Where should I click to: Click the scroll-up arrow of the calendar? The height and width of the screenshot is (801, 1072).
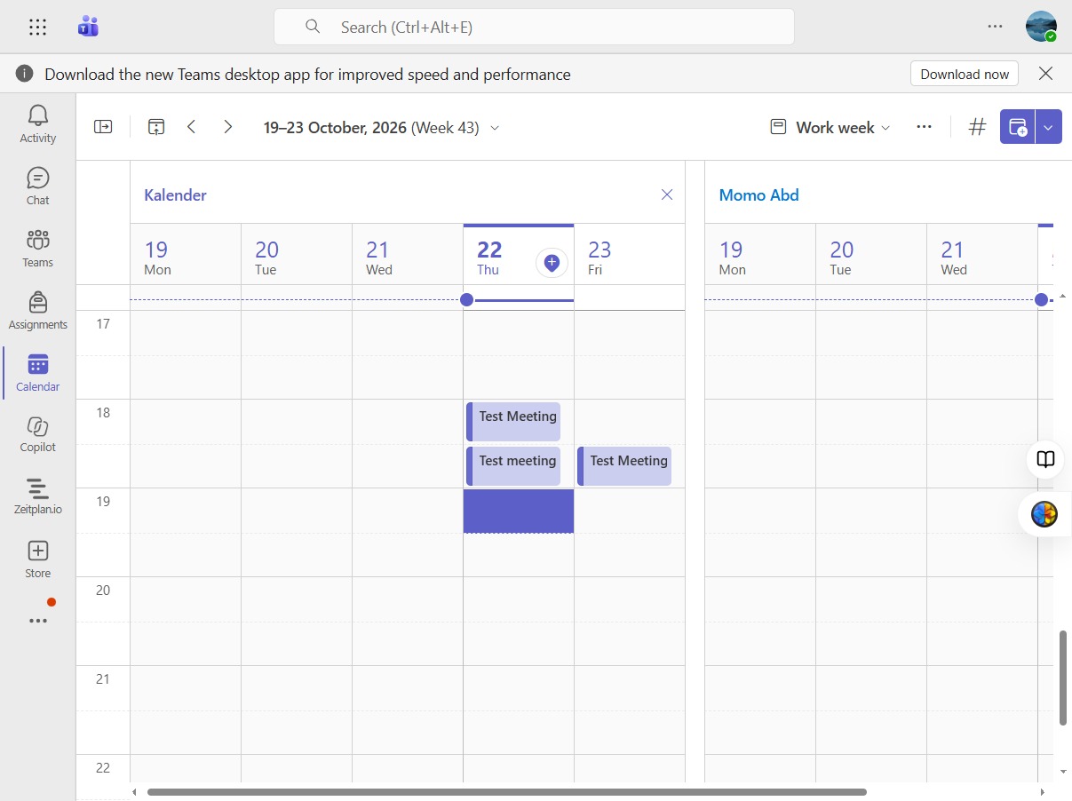coord(1063,295)
